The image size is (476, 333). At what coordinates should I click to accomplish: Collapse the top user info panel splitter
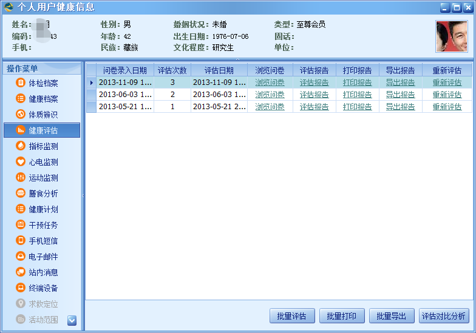[237, 59]
